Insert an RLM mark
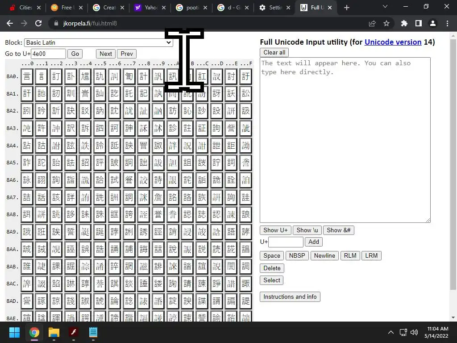 (350, 256)
